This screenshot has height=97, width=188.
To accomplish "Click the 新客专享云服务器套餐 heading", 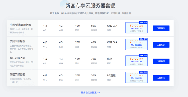I will (90, 5).
